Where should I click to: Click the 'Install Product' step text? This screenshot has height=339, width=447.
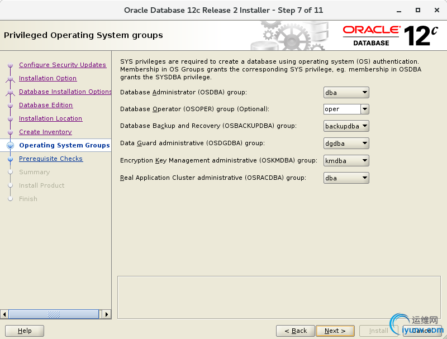(41, 185)
